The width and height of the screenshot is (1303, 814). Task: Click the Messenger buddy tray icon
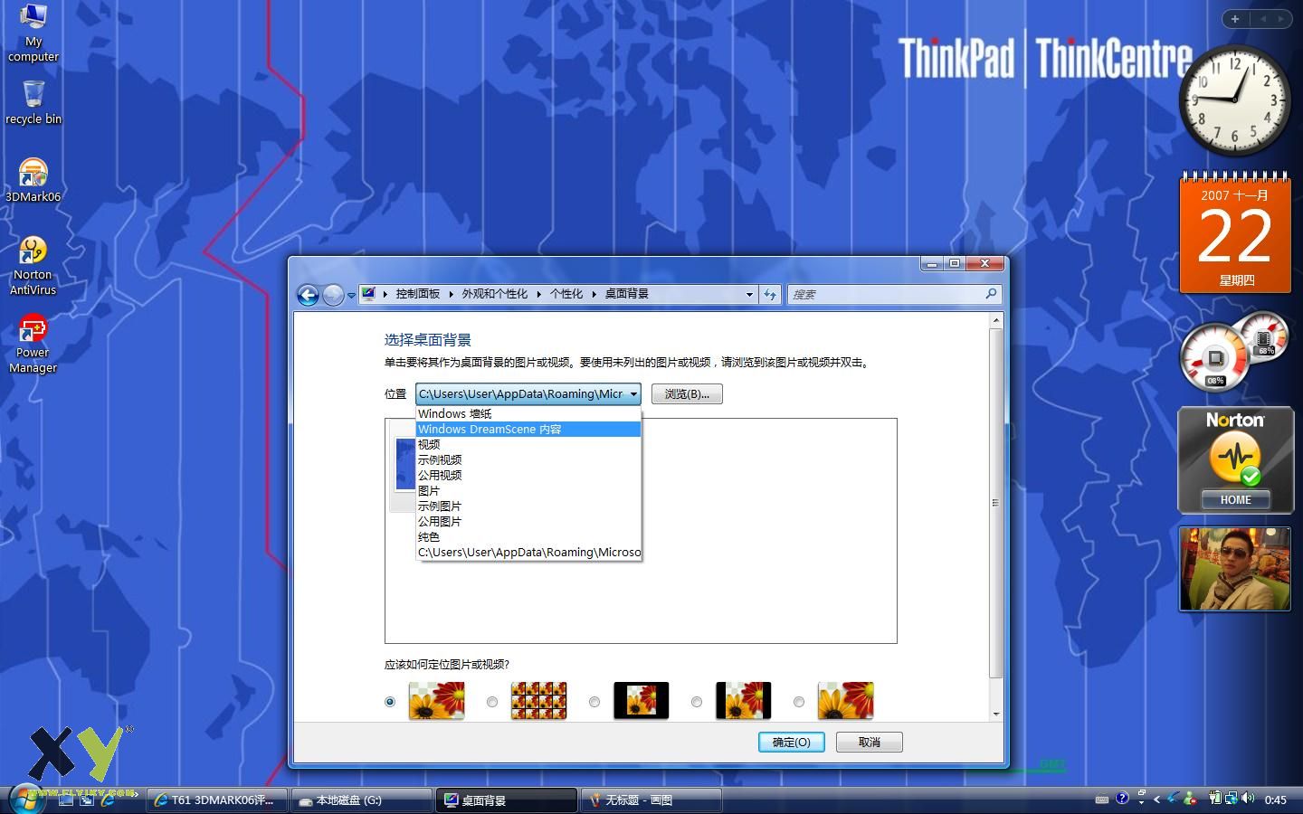tap(1190, 799)
